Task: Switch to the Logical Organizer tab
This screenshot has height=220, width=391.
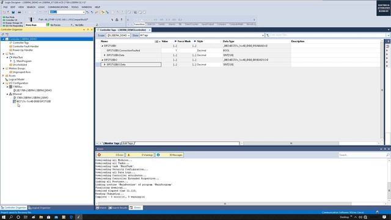Action: tap(39, 208)
